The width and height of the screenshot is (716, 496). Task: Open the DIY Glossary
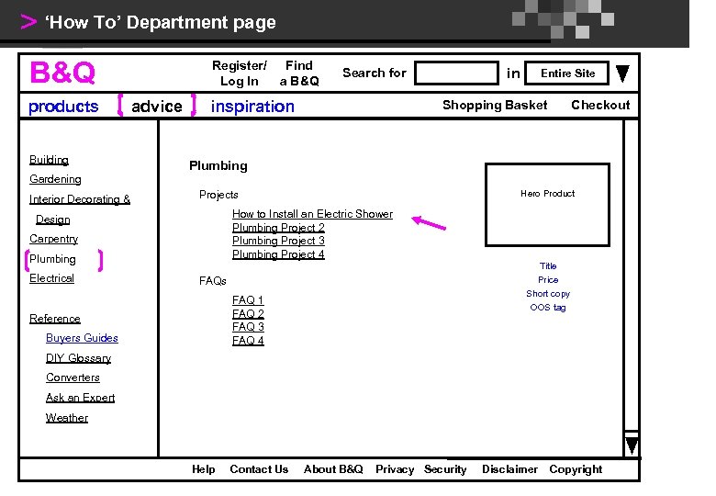(x=79, y=358)
